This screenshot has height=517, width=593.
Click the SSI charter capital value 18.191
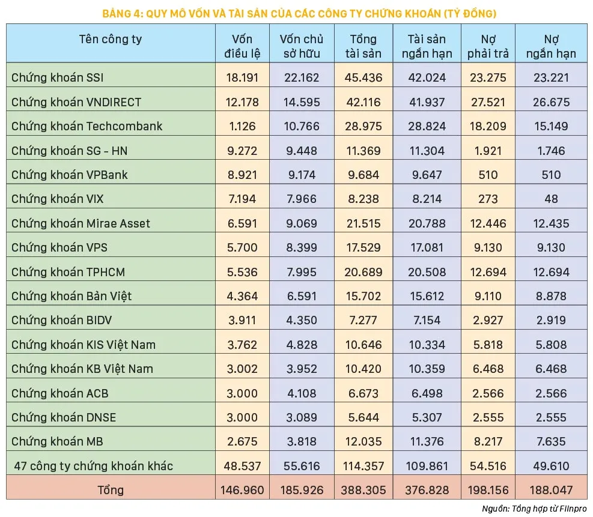242,78
